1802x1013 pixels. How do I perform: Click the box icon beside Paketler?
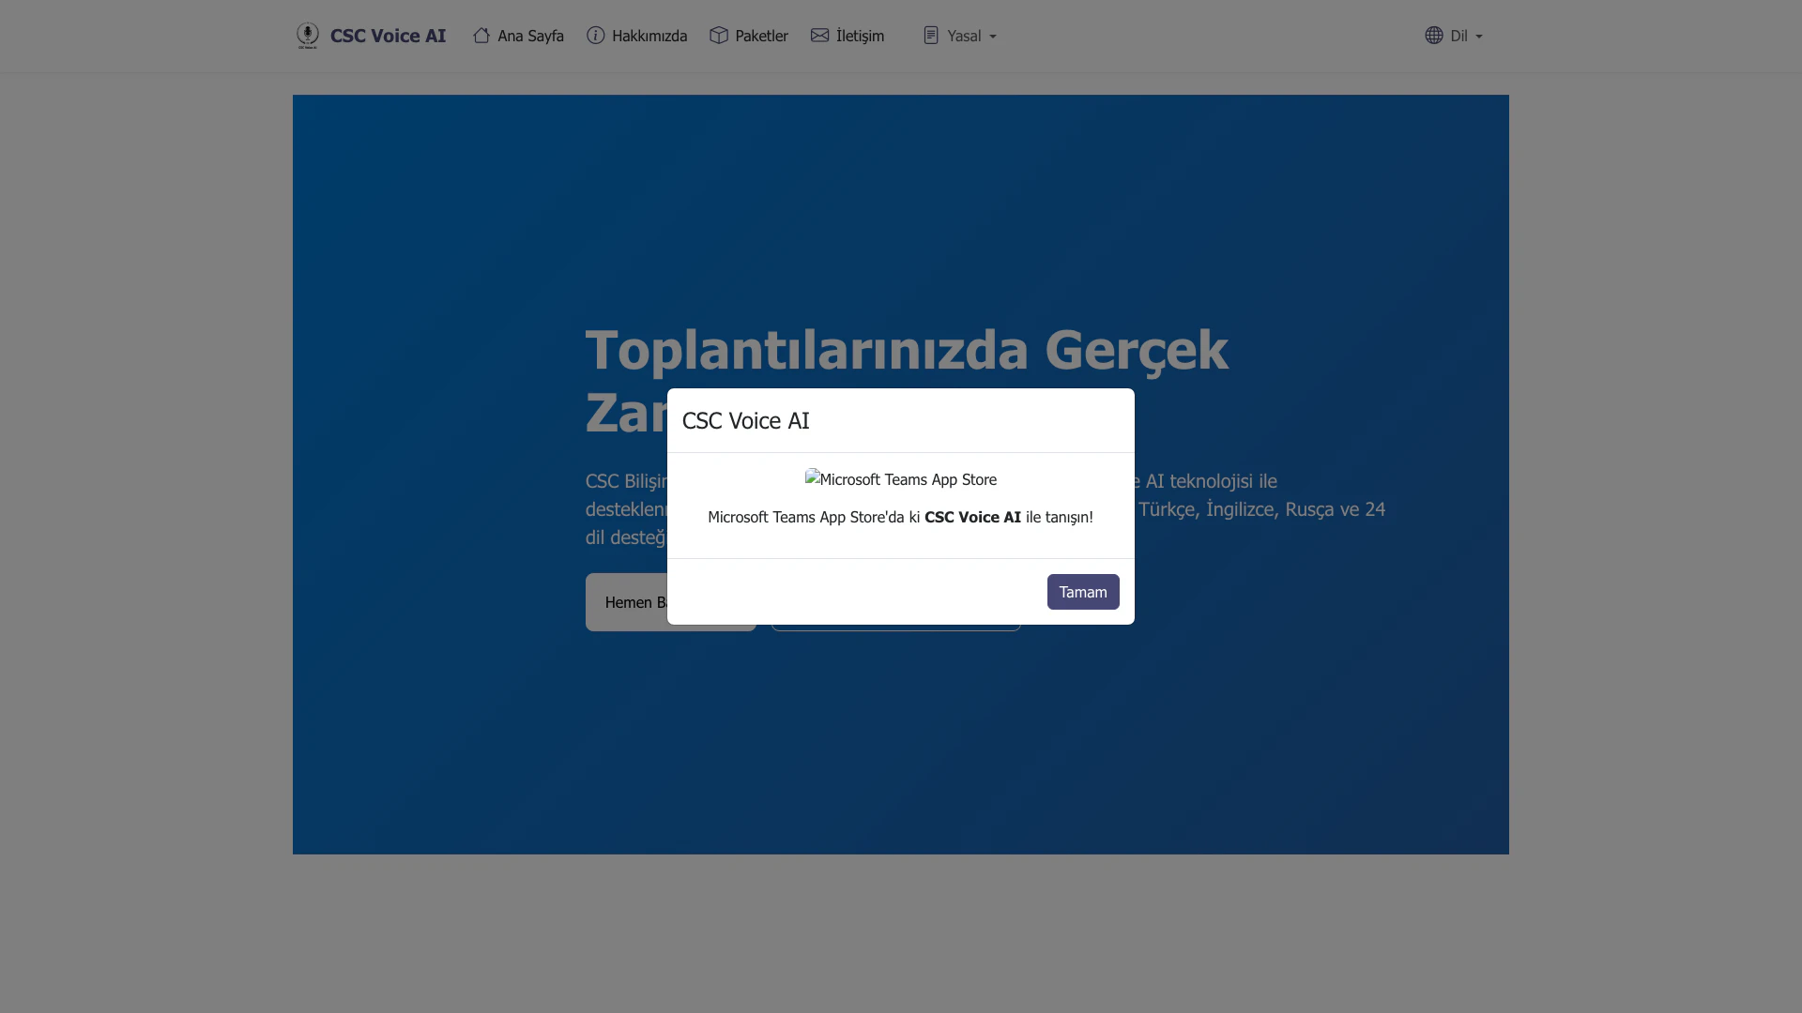[x=719, y=36]
